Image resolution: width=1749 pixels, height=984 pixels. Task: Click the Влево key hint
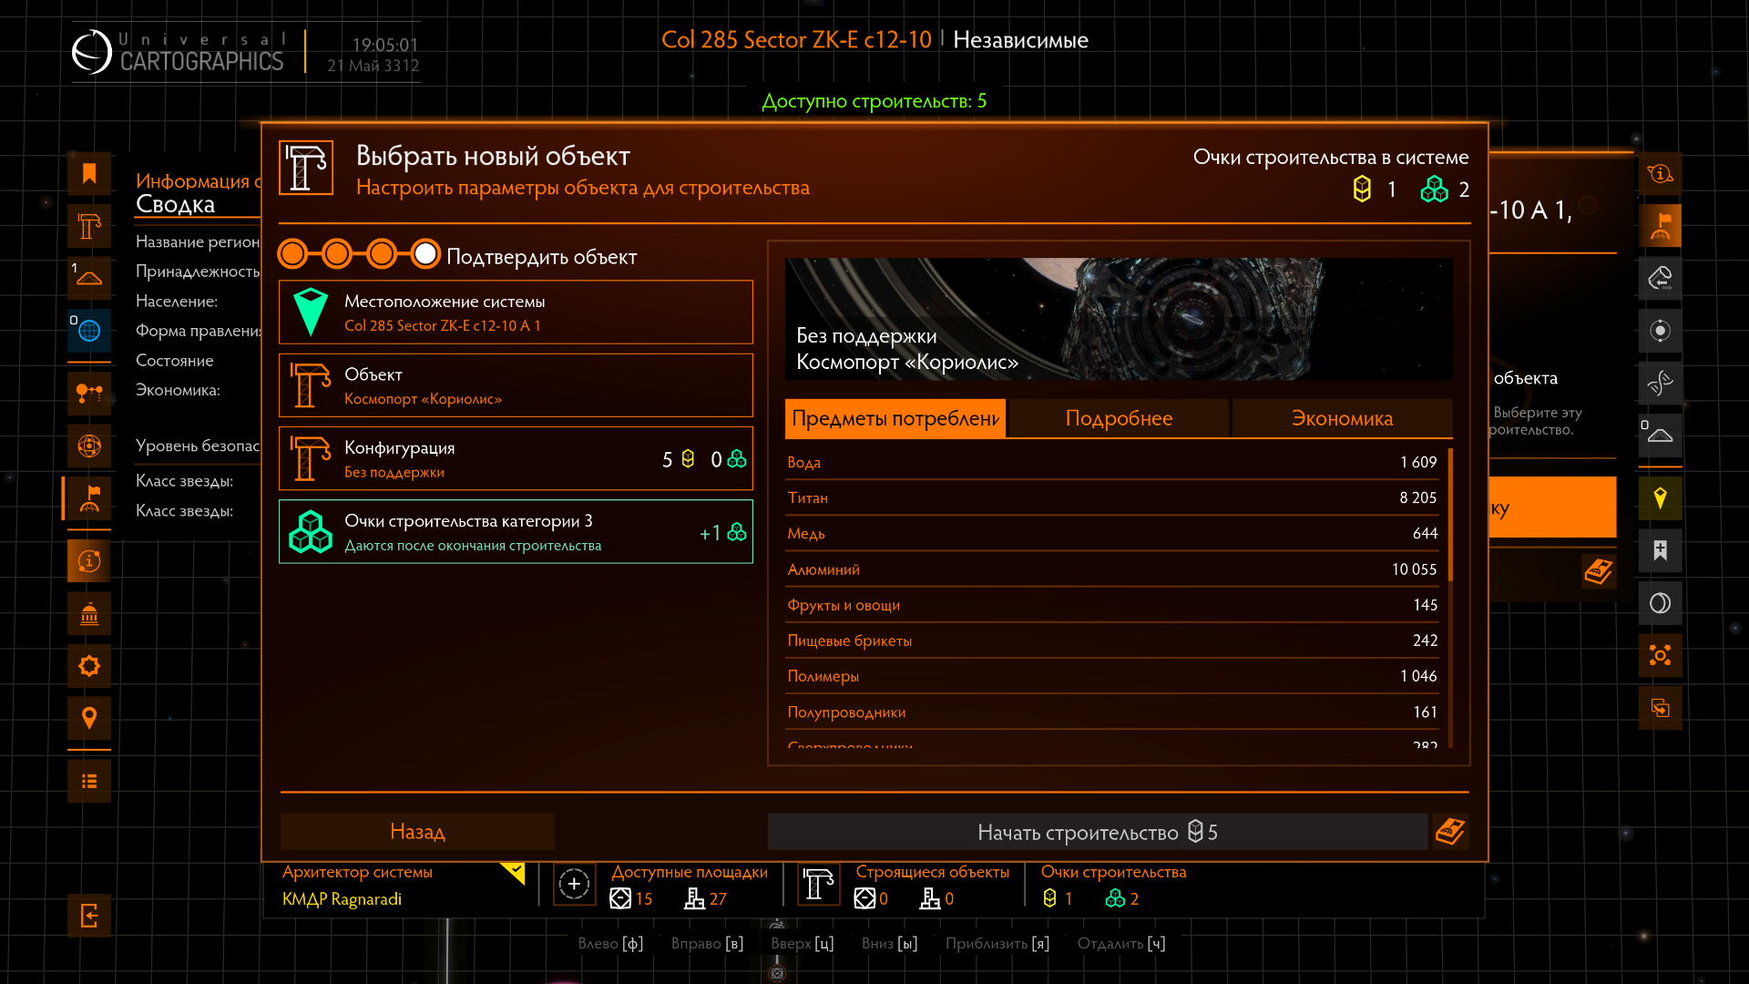pos(610,943)
